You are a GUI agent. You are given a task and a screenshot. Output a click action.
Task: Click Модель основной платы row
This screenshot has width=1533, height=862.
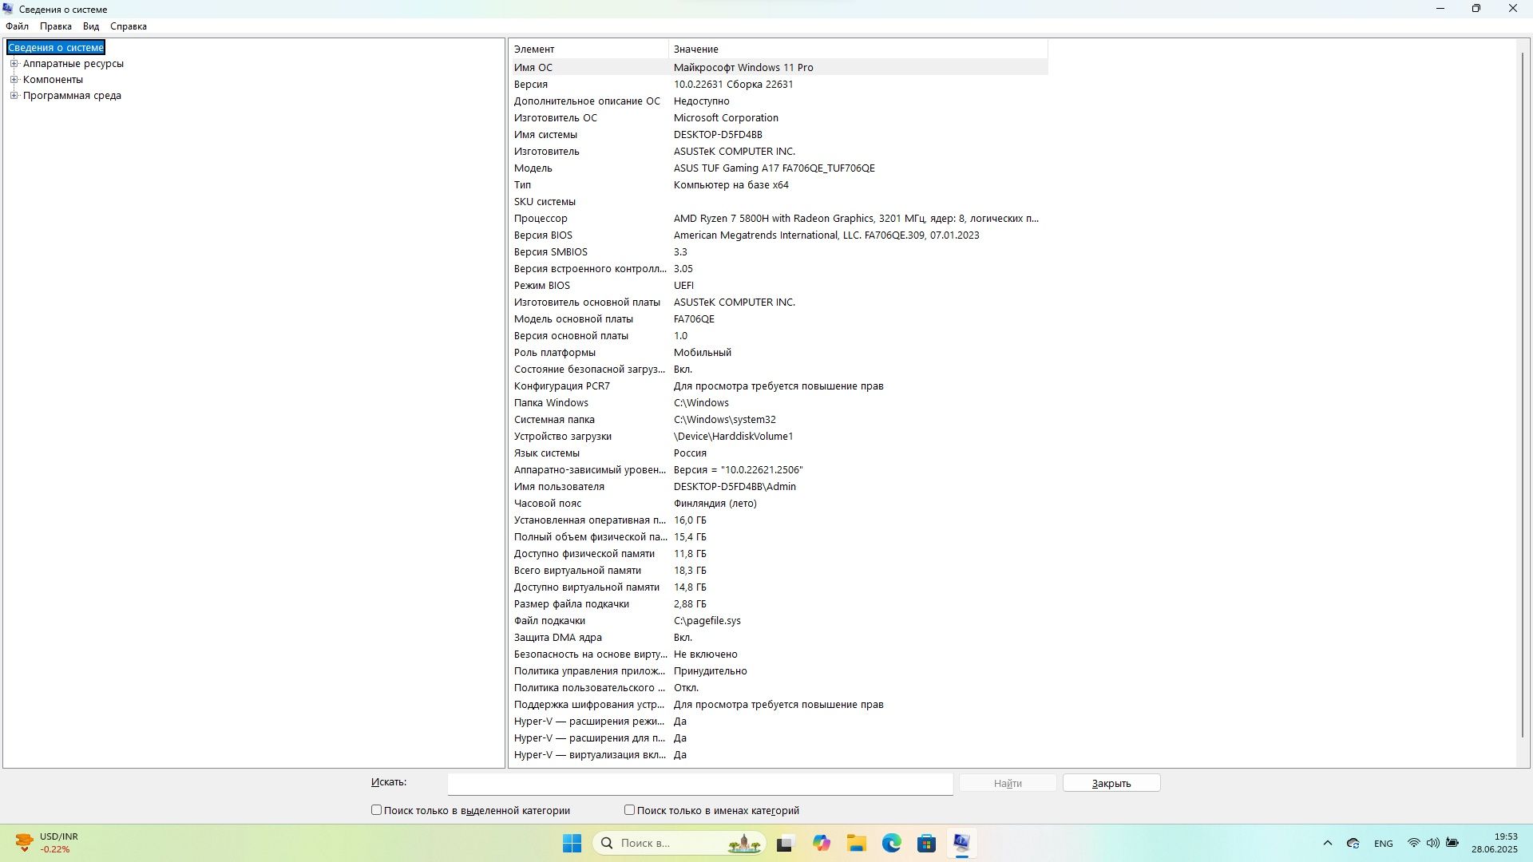click(x=778, y=319)
